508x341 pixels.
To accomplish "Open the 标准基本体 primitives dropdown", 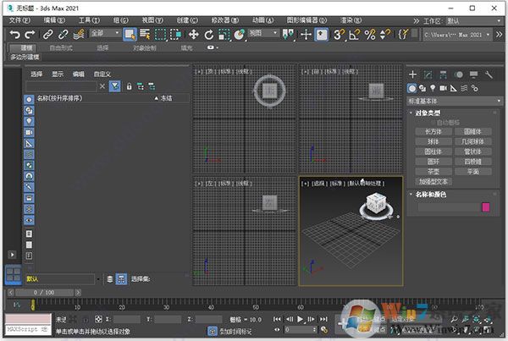I will tap(454, 101).
